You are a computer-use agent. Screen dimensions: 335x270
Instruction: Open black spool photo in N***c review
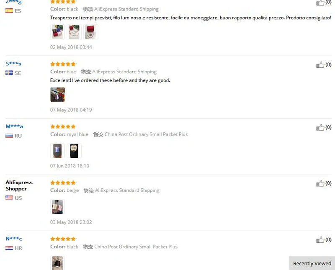[57, 263]
